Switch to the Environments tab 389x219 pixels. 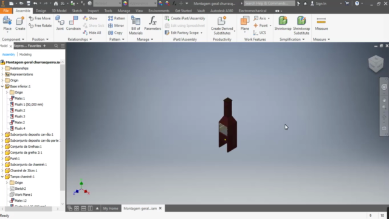pyautogui.click(x=159, y=11)
